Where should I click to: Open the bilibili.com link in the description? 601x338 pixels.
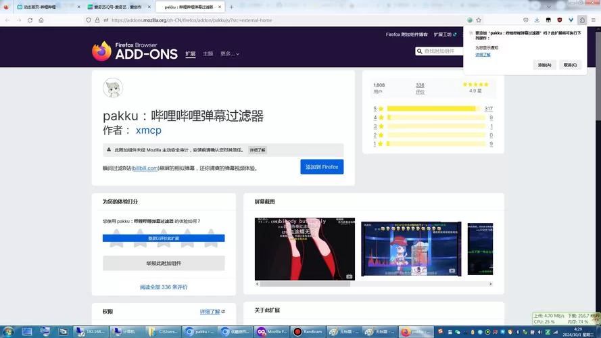pos(145,168)
